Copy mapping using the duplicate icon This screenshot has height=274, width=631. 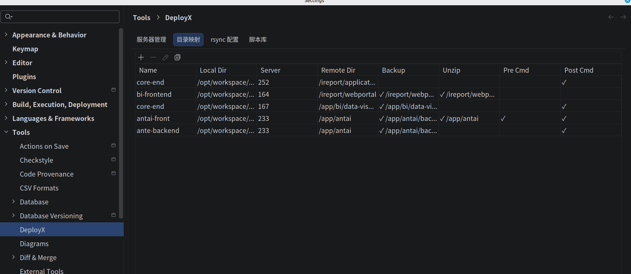pyautogui.click(x=177, y=58)
